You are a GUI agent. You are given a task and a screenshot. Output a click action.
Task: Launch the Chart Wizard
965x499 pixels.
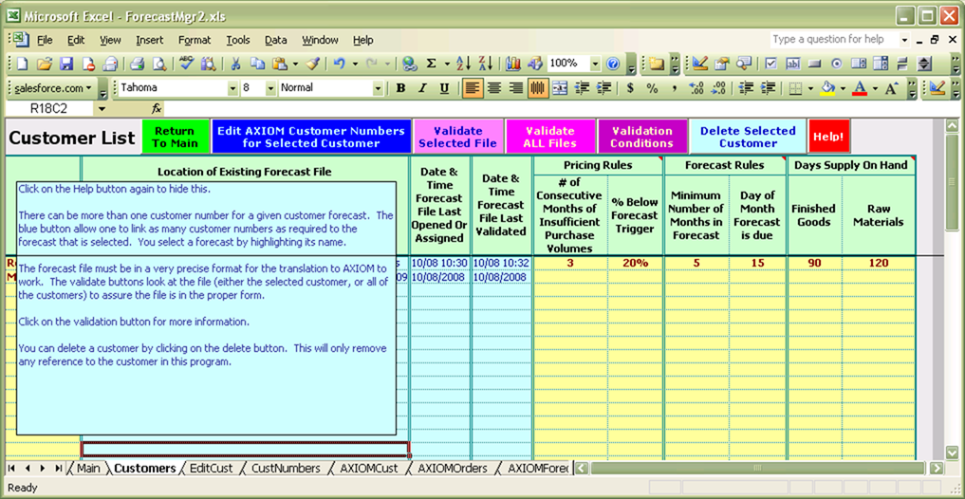[512, 64]
